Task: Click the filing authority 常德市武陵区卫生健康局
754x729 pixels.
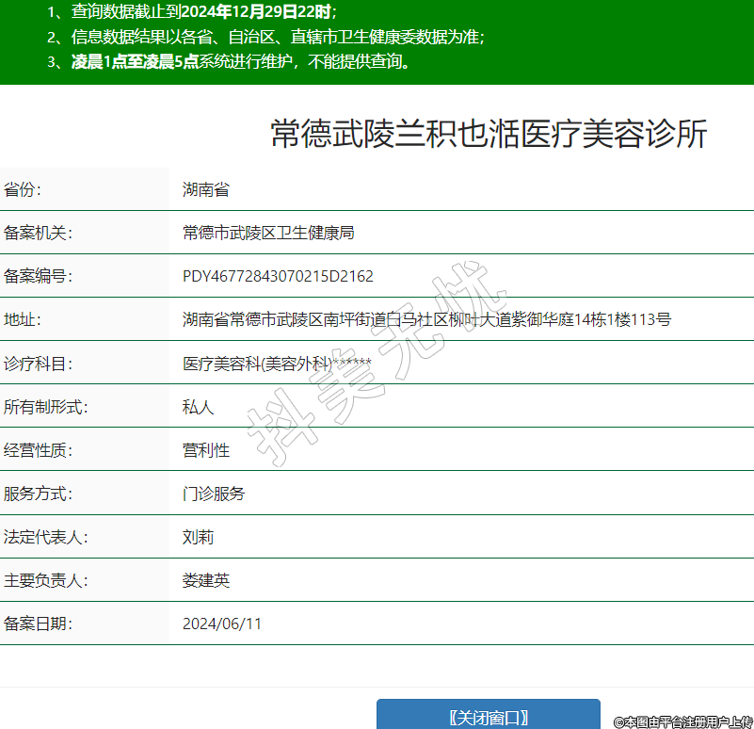Action: [267, 234]
